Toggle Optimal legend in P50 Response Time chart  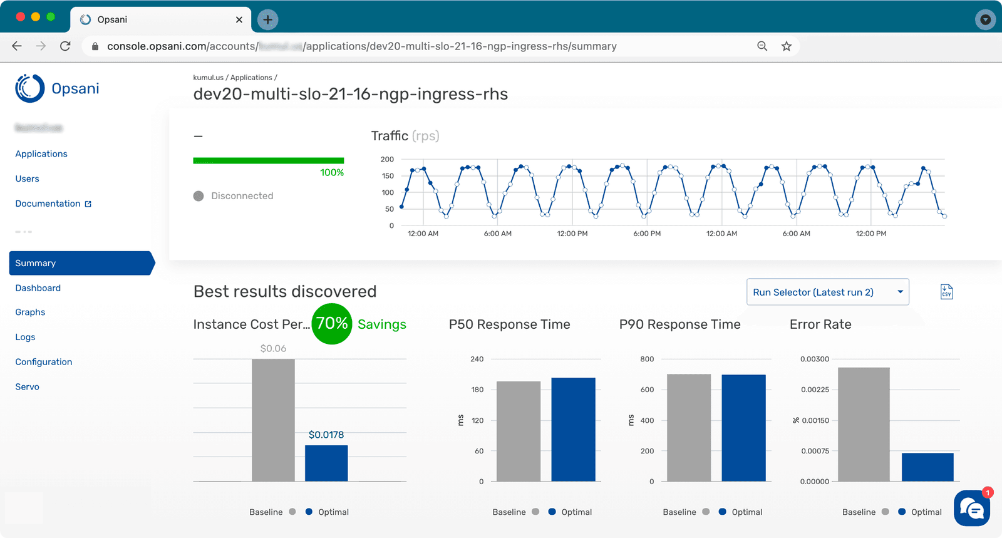point(570,512)
